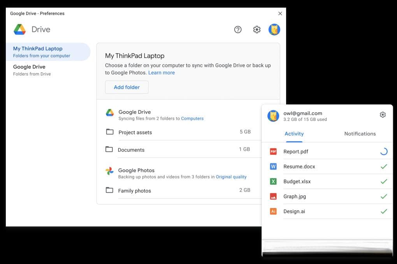Click the owl@gmail.com account email
397x264 pixels.
[x=303, y=113]
